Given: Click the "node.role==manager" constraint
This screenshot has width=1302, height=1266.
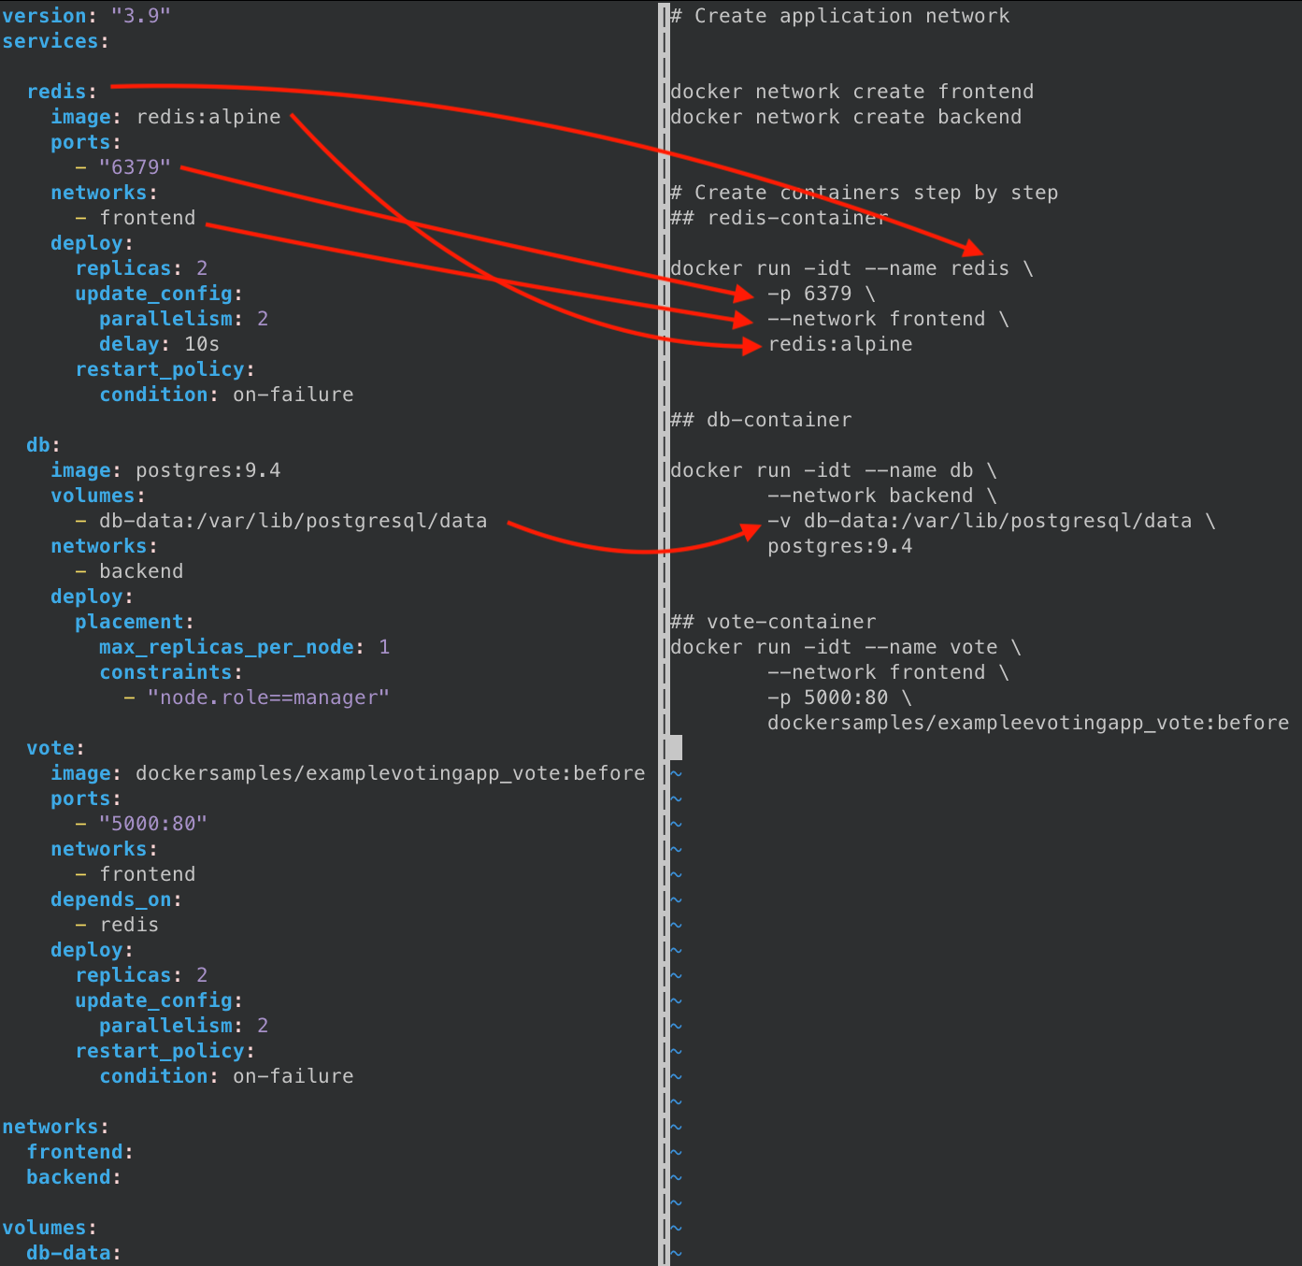Looking at the screenshot, I should tap(268, 698).
